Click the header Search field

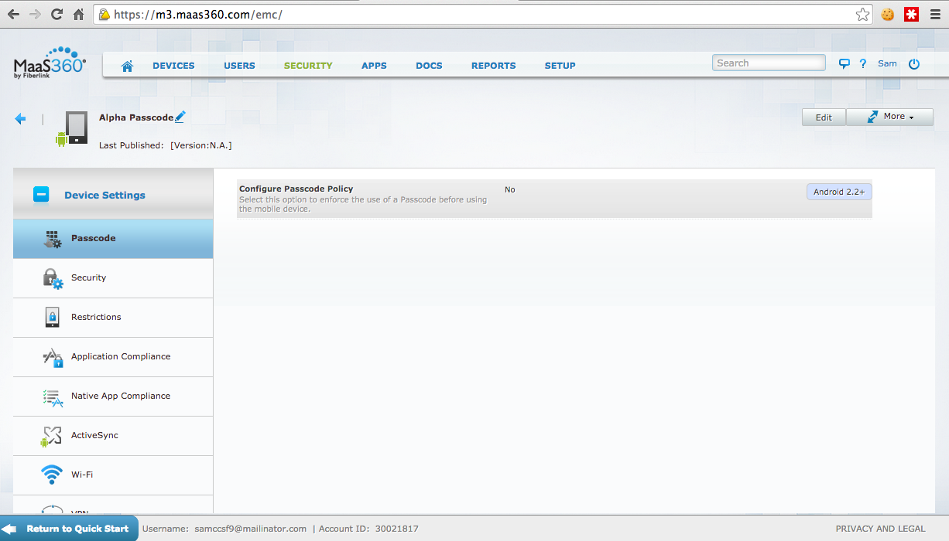pos(769,63)
